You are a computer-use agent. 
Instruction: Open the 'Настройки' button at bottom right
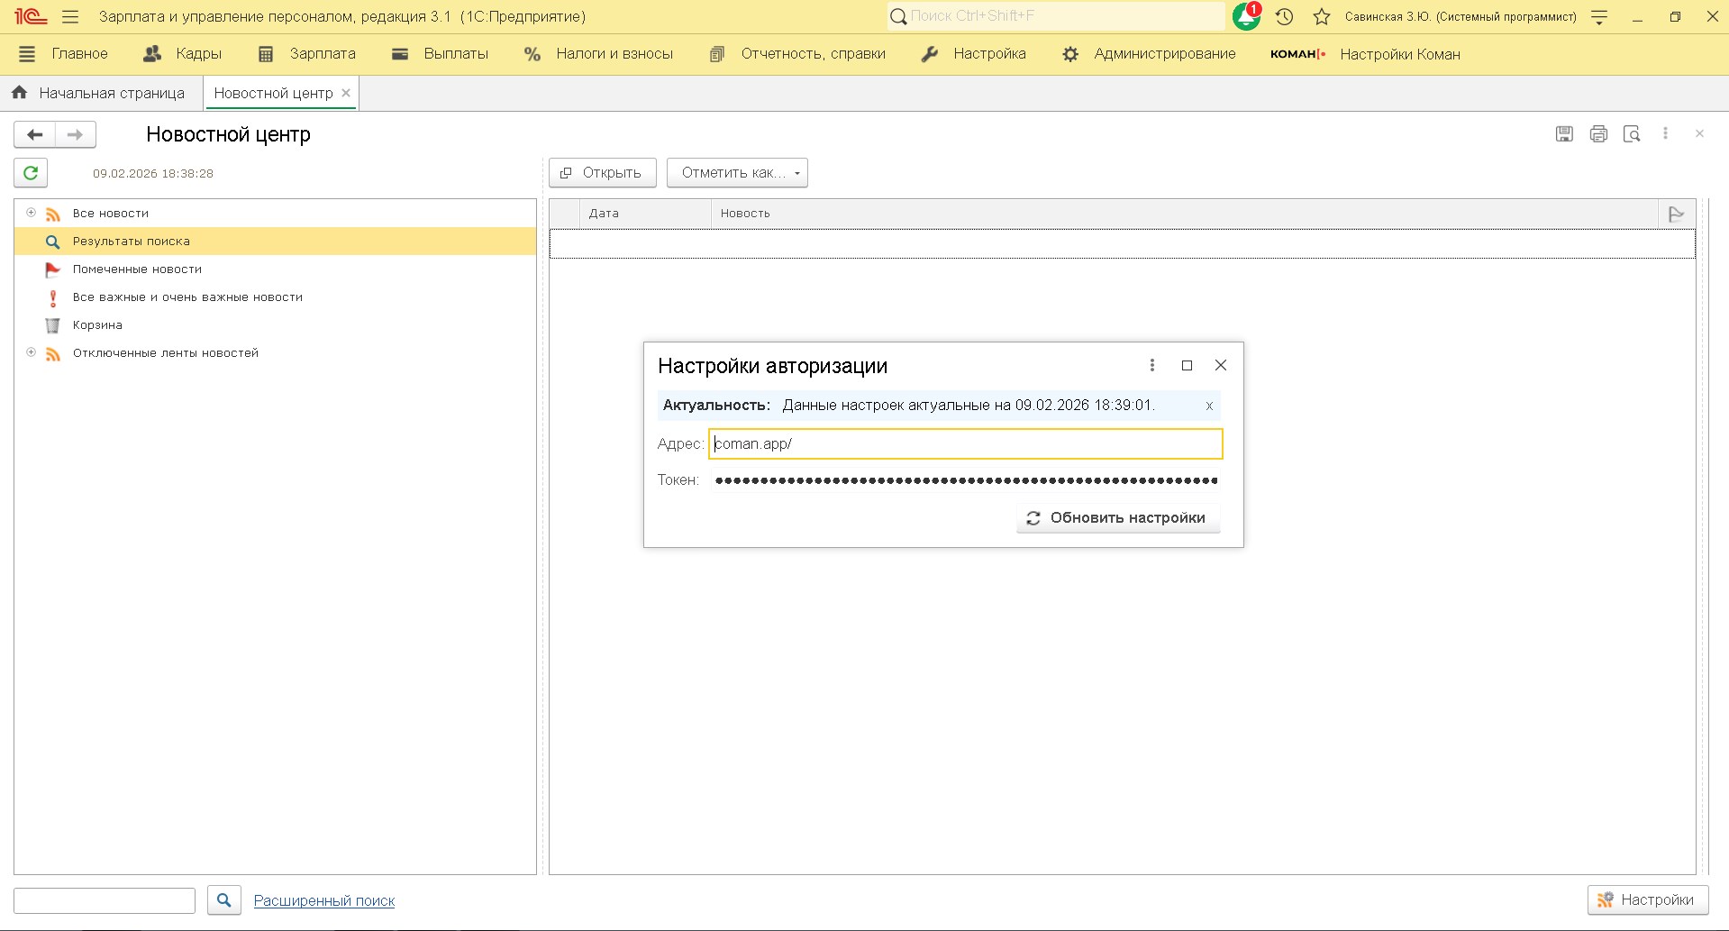(1647, 899)
